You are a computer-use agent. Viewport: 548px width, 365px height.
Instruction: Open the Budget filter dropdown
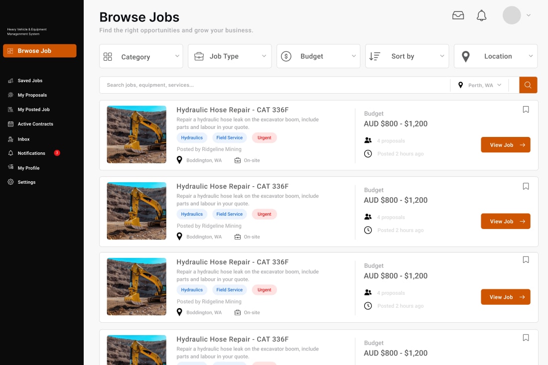(318, 56)
